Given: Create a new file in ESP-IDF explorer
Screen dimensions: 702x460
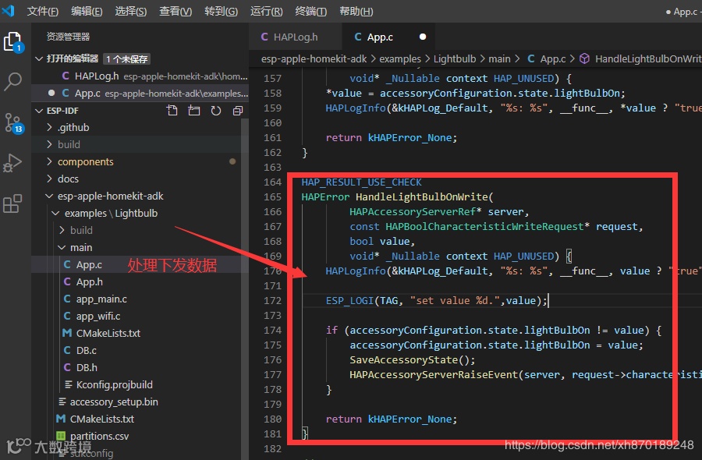Looking at the screenshot, I should click(x=172, y=111).
